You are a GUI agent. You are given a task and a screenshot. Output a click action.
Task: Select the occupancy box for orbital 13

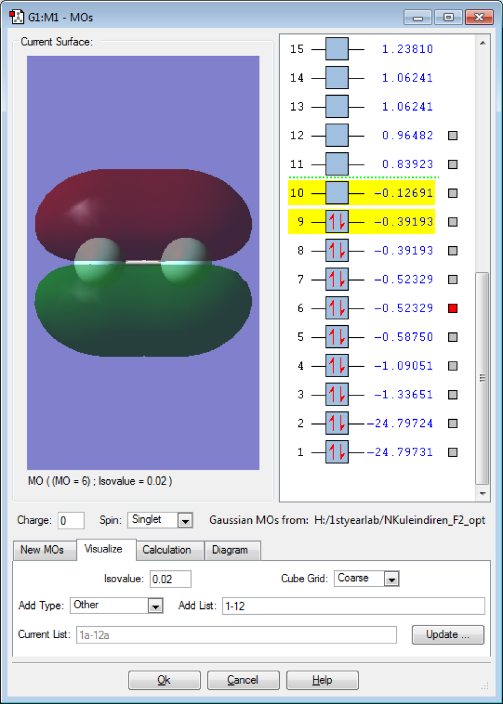point(337,106)
